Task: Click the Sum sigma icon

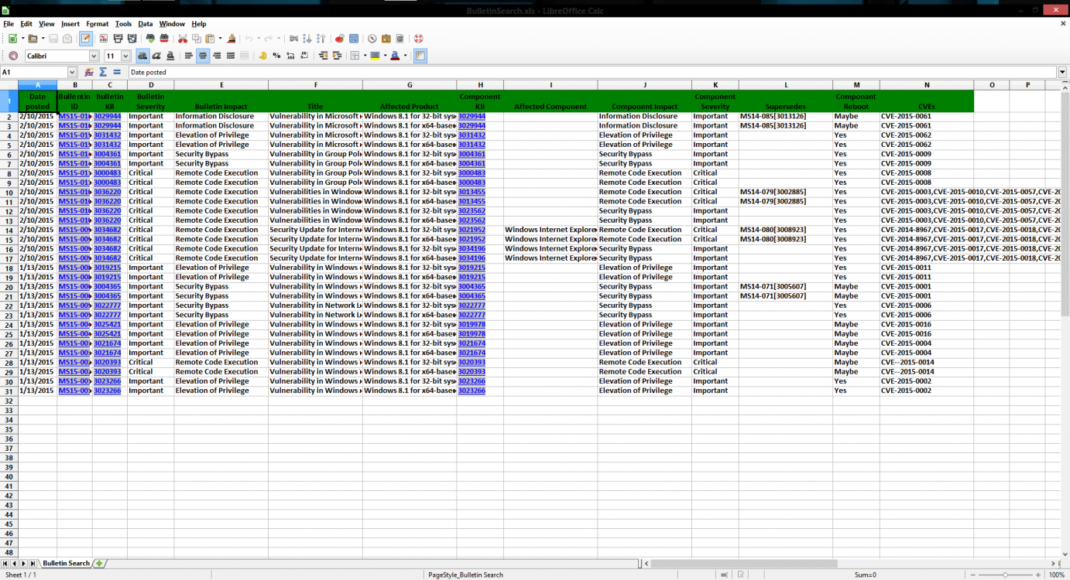Action: click(103, 72)
